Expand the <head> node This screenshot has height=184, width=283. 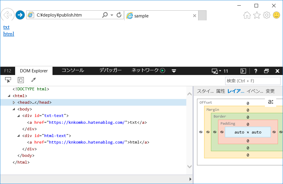[14, 102]
